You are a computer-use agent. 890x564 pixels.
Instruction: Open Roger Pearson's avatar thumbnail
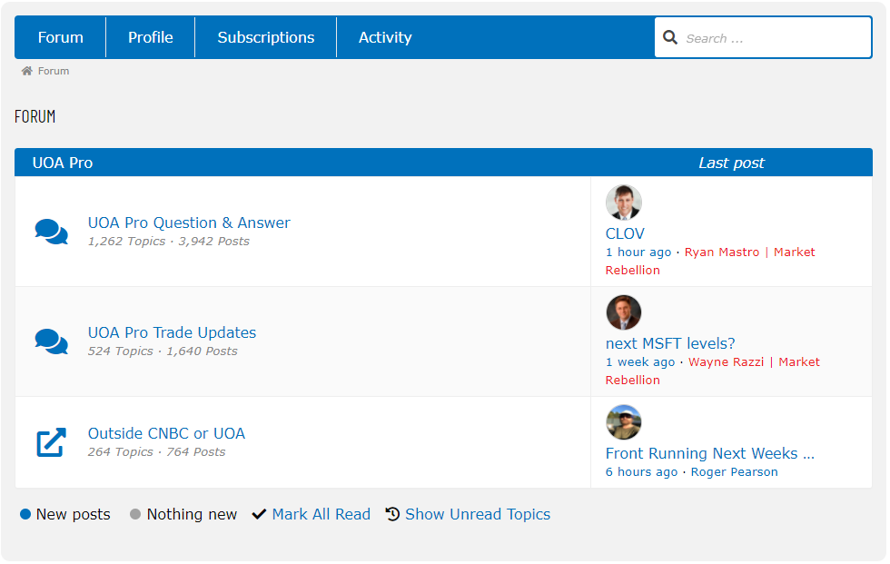coord(624,422)
